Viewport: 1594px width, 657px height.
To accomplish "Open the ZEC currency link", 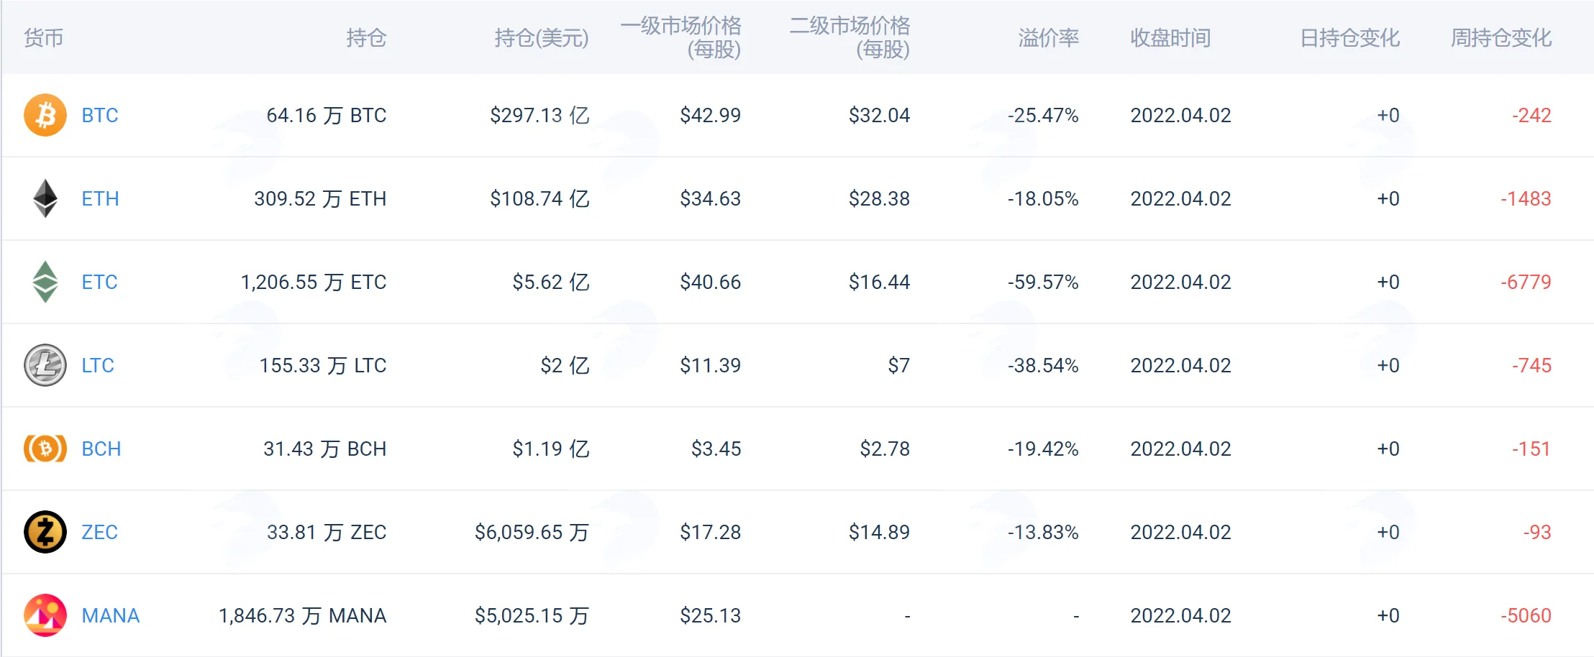I will (99, 532).
